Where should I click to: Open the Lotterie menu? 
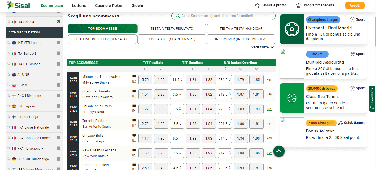[79, 6]
